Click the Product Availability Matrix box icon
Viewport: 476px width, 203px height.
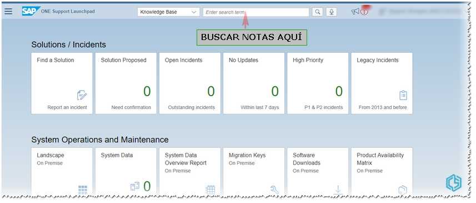pyautogui.click(x=403, y=190)
